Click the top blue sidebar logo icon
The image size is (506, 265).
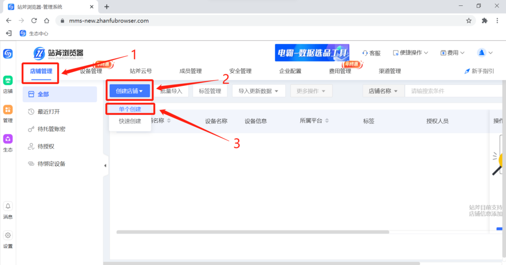tap(8, 54)
